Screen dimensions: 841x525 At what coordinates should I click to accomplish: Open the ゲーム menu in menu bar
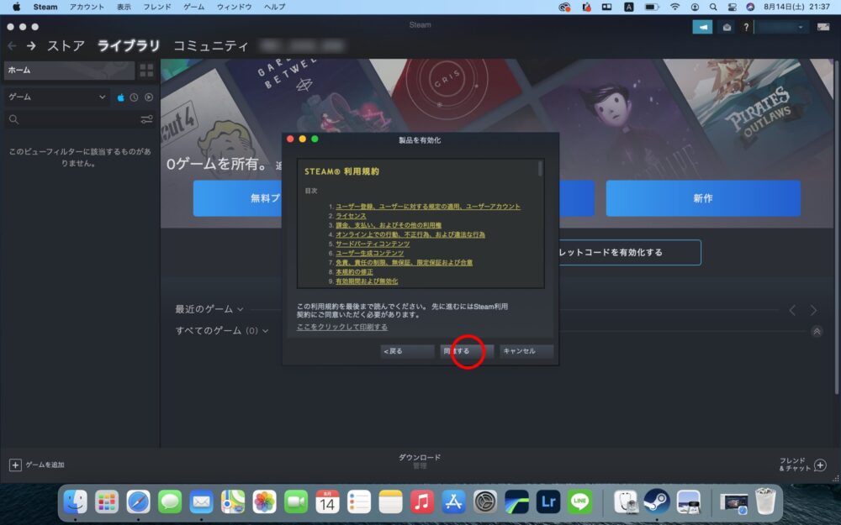point(193,7)
